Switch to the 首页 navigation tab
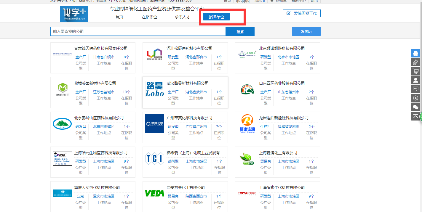Image resolution: width=422 pixels, height=212 pixels. pos(119,17)
